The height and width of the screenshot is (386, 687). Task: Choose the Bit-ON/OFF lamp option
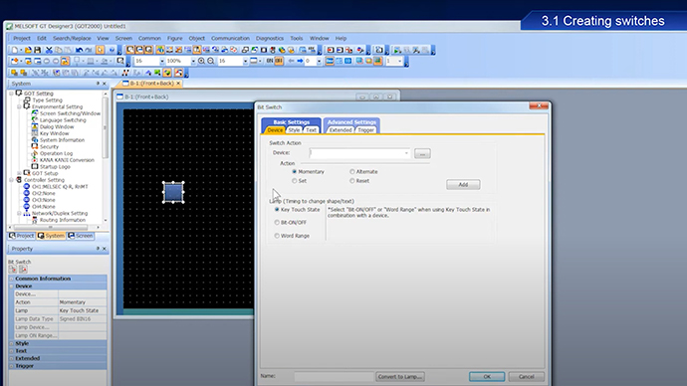277,222
